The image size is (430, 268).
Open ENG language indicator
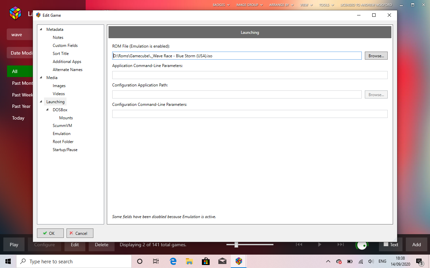pyautogui.click(x=382, y=261)
